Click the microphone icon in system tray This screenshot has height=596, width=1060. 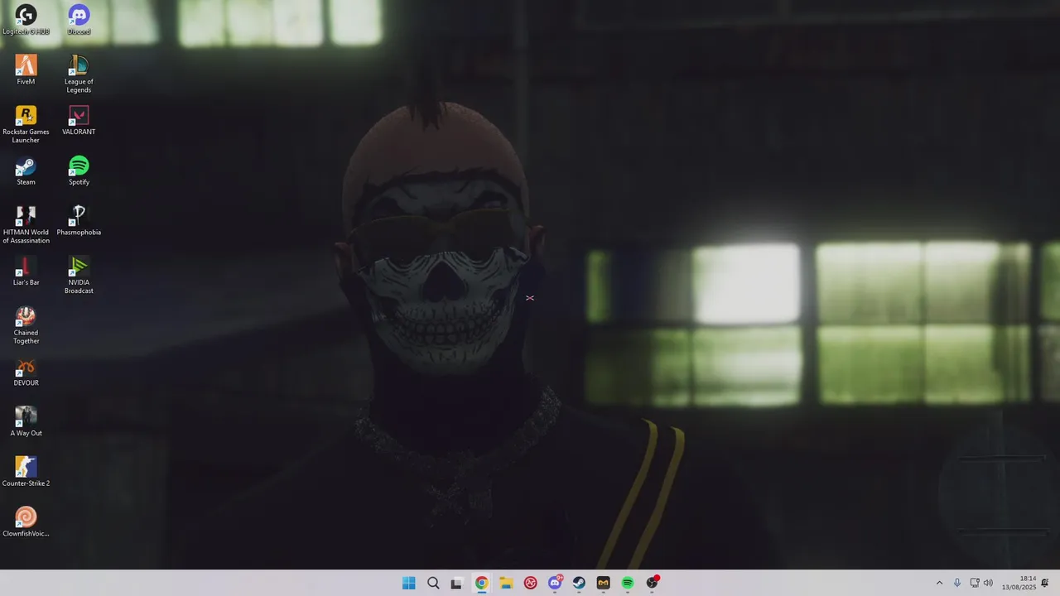(x=957, y=583)
